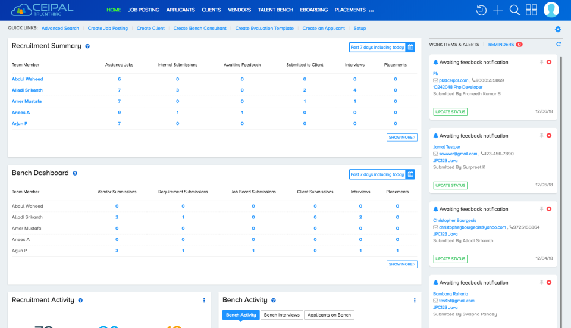Expand Bench Dashboard with Show More
Viewport: 571px width, 328px height.
[402, 264]
